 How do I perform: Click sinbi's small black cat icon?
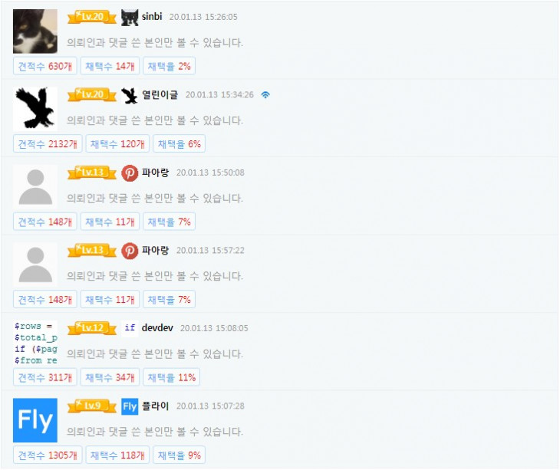pyautogui.click(x=130, y=17)
